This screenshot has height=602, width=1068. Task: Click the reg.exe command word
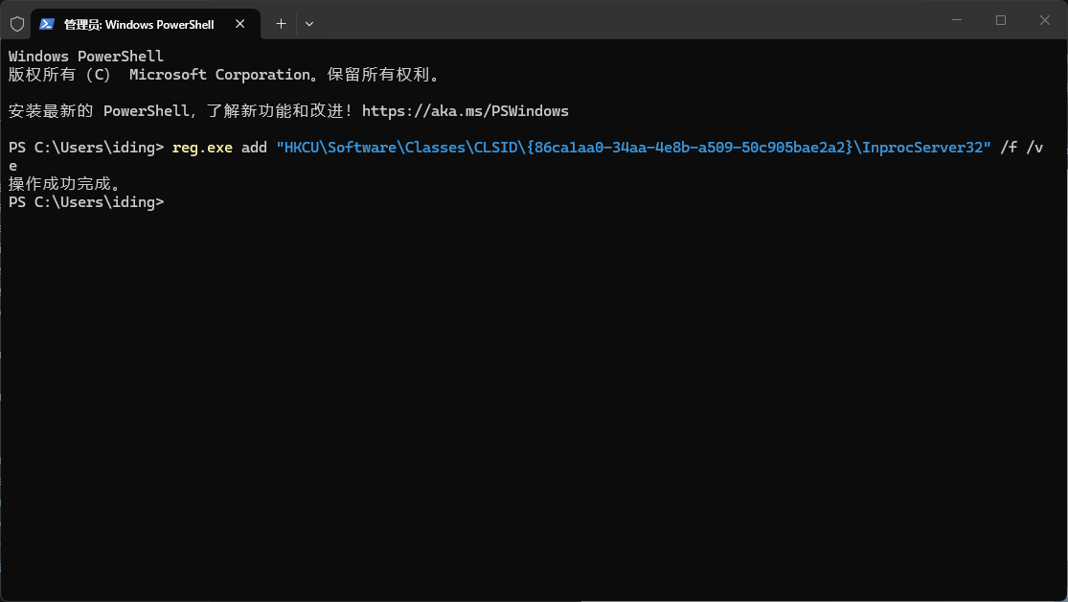202,148
